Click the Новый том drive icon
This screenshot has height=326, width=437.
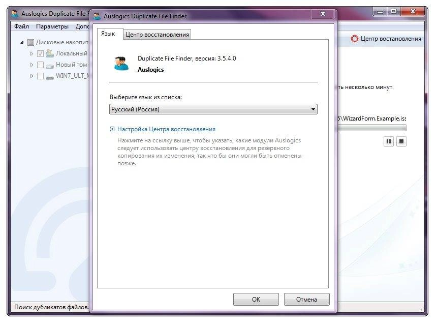point(50,65)
